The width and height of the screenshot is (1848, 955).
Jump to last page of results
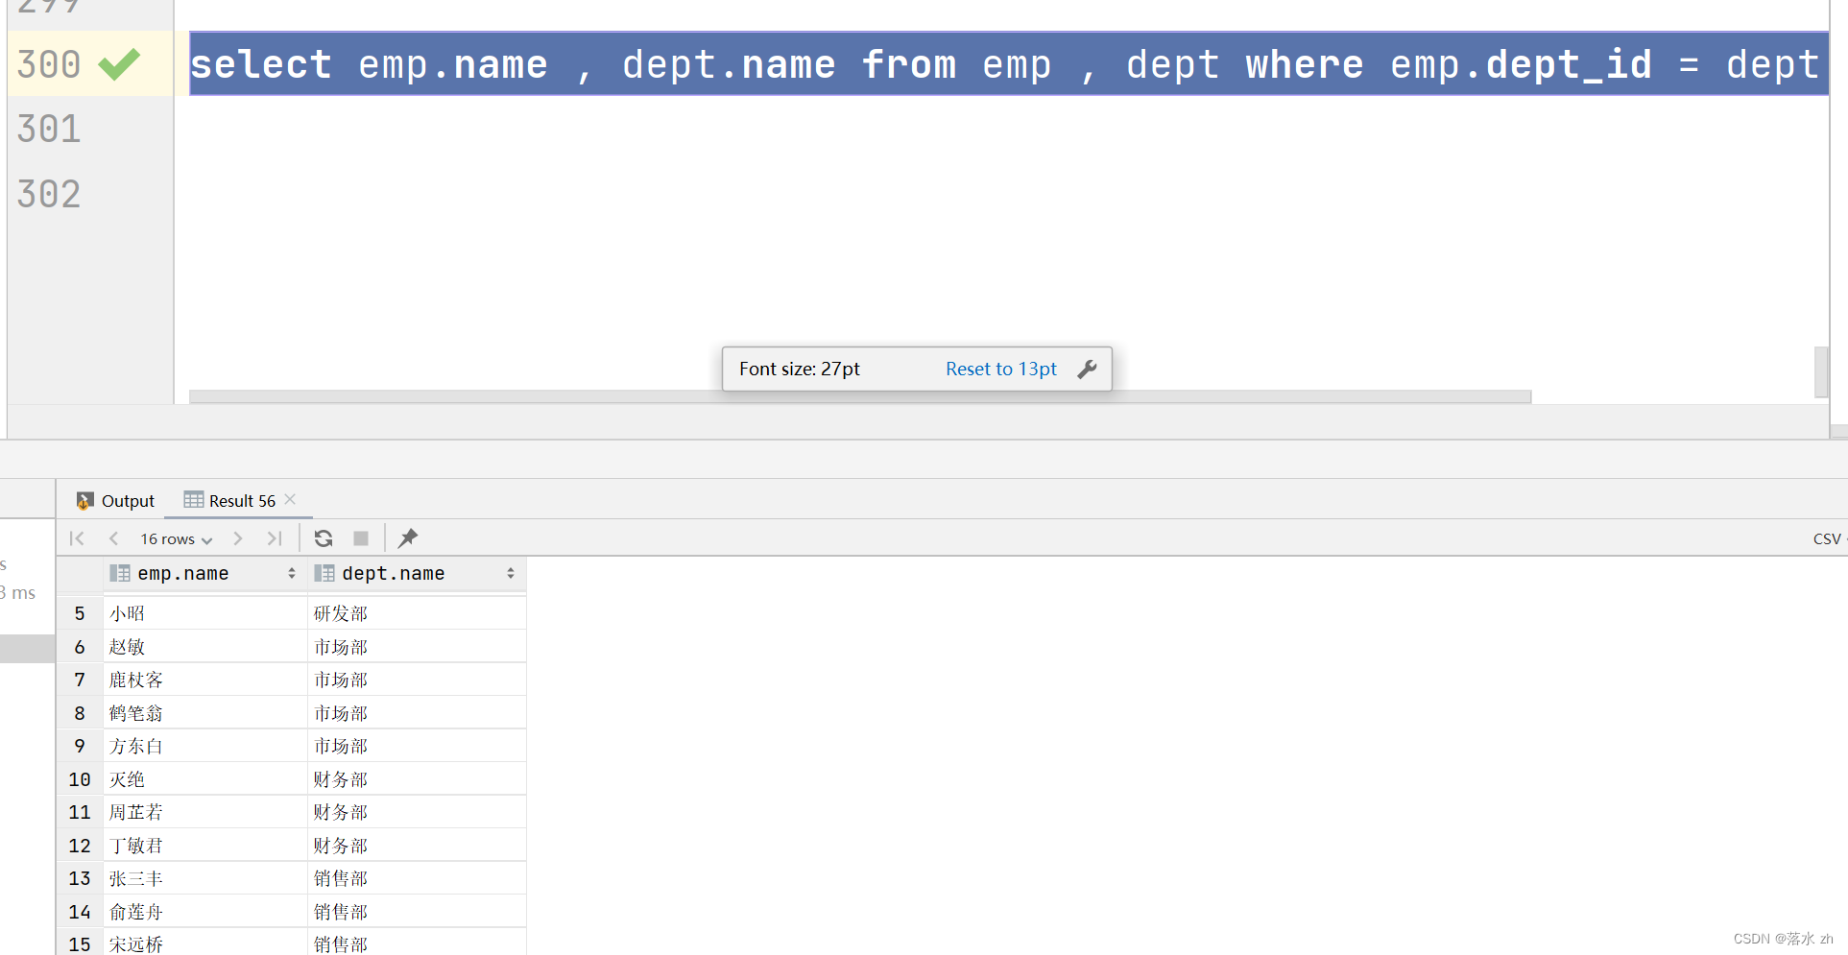[275, 538]
